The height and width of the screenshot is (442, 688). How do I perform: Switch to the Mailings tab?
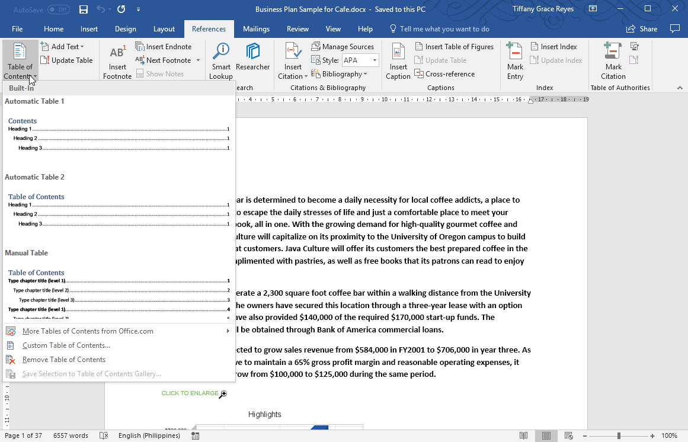(256, 28)
